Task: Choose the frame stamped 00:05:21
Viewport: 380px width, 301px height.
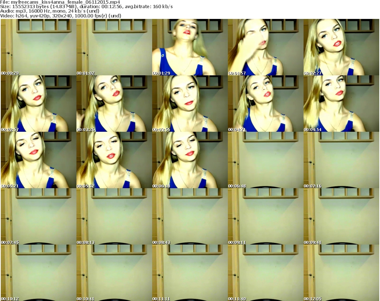Action: pos(38,160)
